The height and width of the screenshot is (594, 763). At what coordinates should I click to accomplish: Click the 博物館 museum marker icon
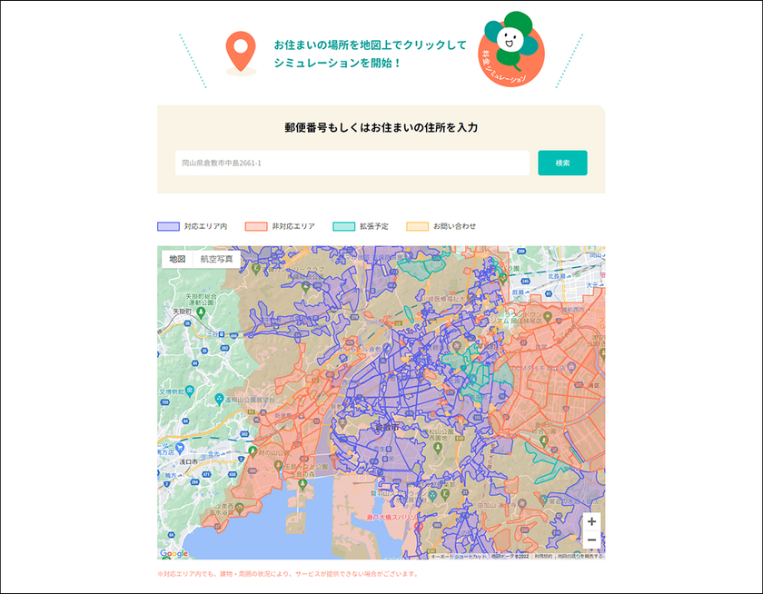pos(190,391)
